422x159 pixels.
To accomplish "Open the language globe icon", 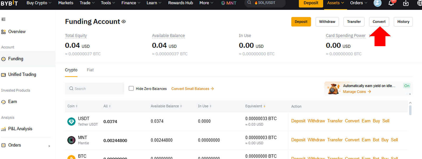I will (419, 3).
